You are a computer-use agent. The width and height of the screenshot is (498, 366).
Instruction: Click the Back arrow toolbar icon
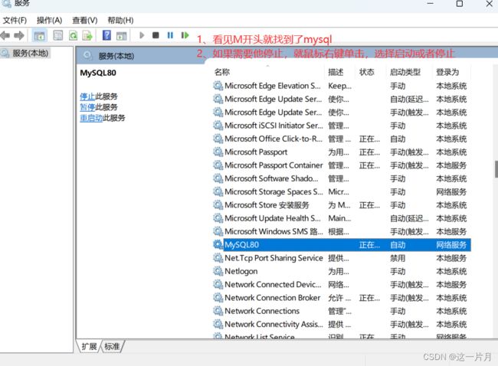point(5,35)
